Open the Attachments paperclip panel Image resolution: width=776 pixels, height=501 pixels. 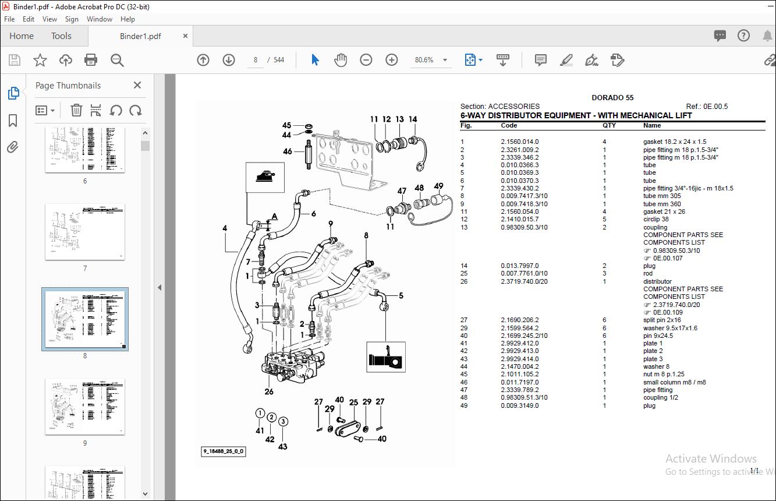[x=13, y=147]
